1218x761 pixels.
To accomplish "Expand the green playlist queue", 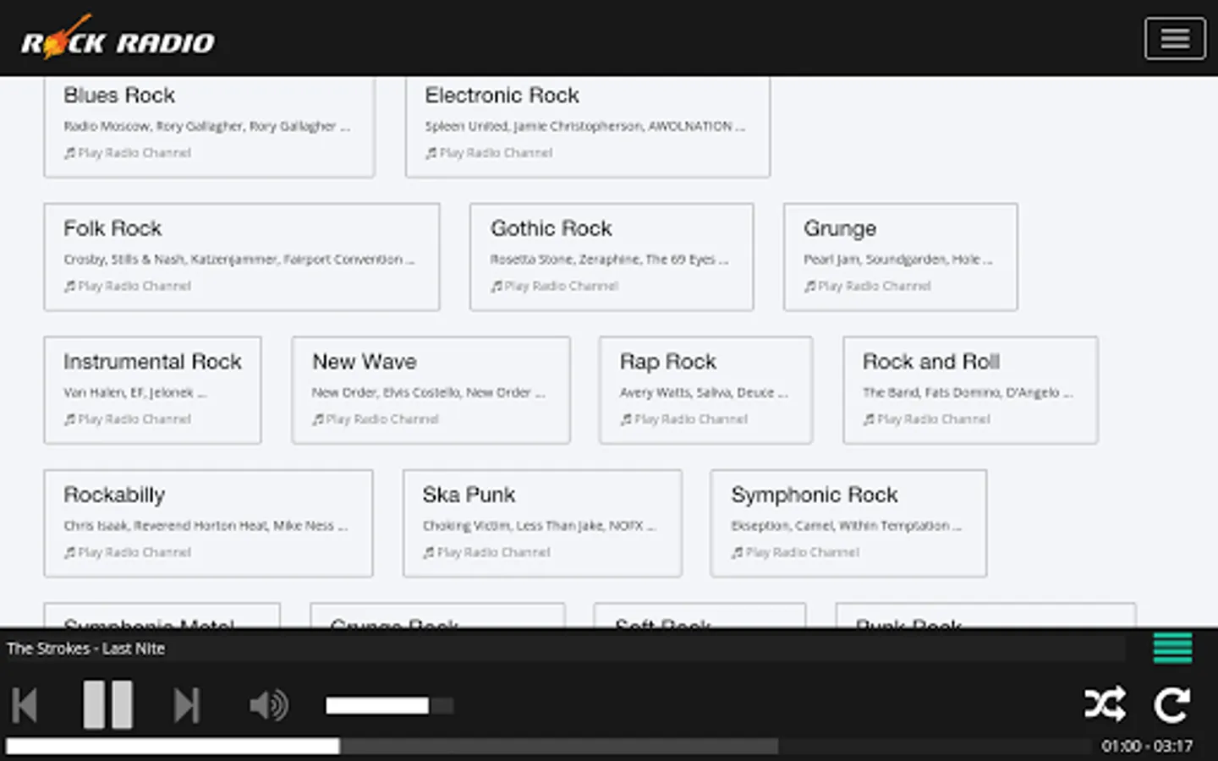I will click(x=1172, y=649).
